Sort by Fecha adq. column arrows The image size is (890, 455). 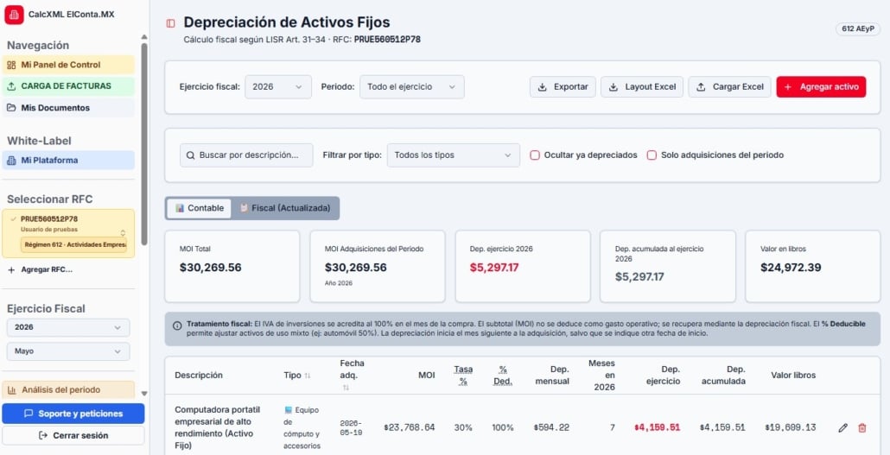pos(346,388)
